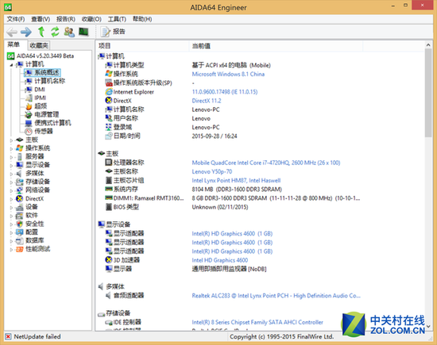Open the user management toolbar icon
The width and height of the screenshot is (437, 345).
click(69, 32)
